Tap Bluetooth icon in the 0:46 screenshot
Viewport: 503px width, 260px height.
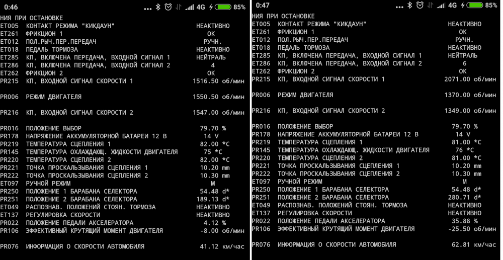click(158, 7)
